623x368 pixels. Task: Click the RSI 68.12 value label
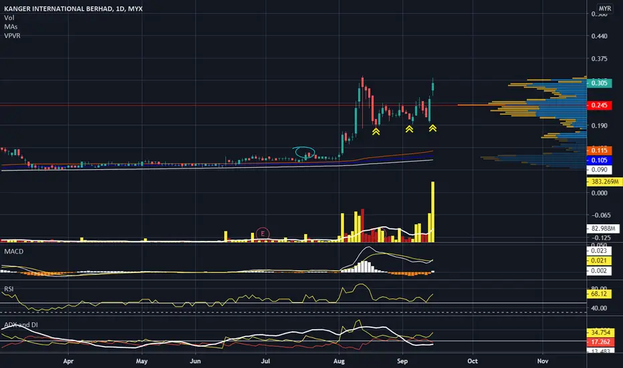(599, 294)
